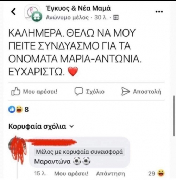View the reaction count 8 list
Image resolution: width=176 pixels, height=180 pixels.
tap(26, 110)
